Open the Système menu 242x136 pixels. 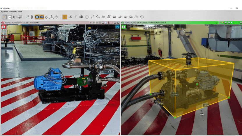pyautogui.click(x=4, y=12)
